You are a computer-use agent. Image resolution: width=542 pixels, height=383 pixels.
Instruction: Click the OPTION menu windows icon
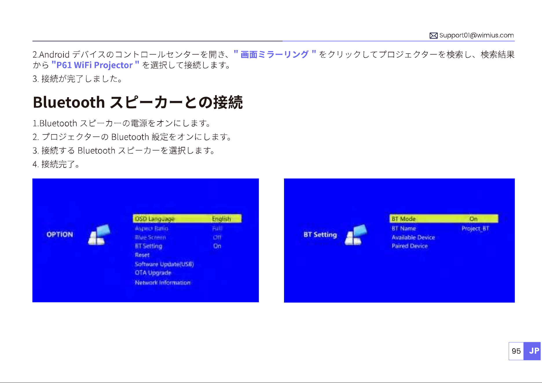99,235
